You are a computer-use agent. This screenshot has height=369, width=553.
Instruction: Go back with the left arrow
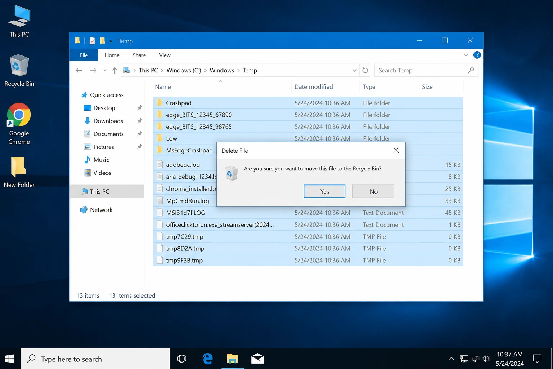pos(79,70)
